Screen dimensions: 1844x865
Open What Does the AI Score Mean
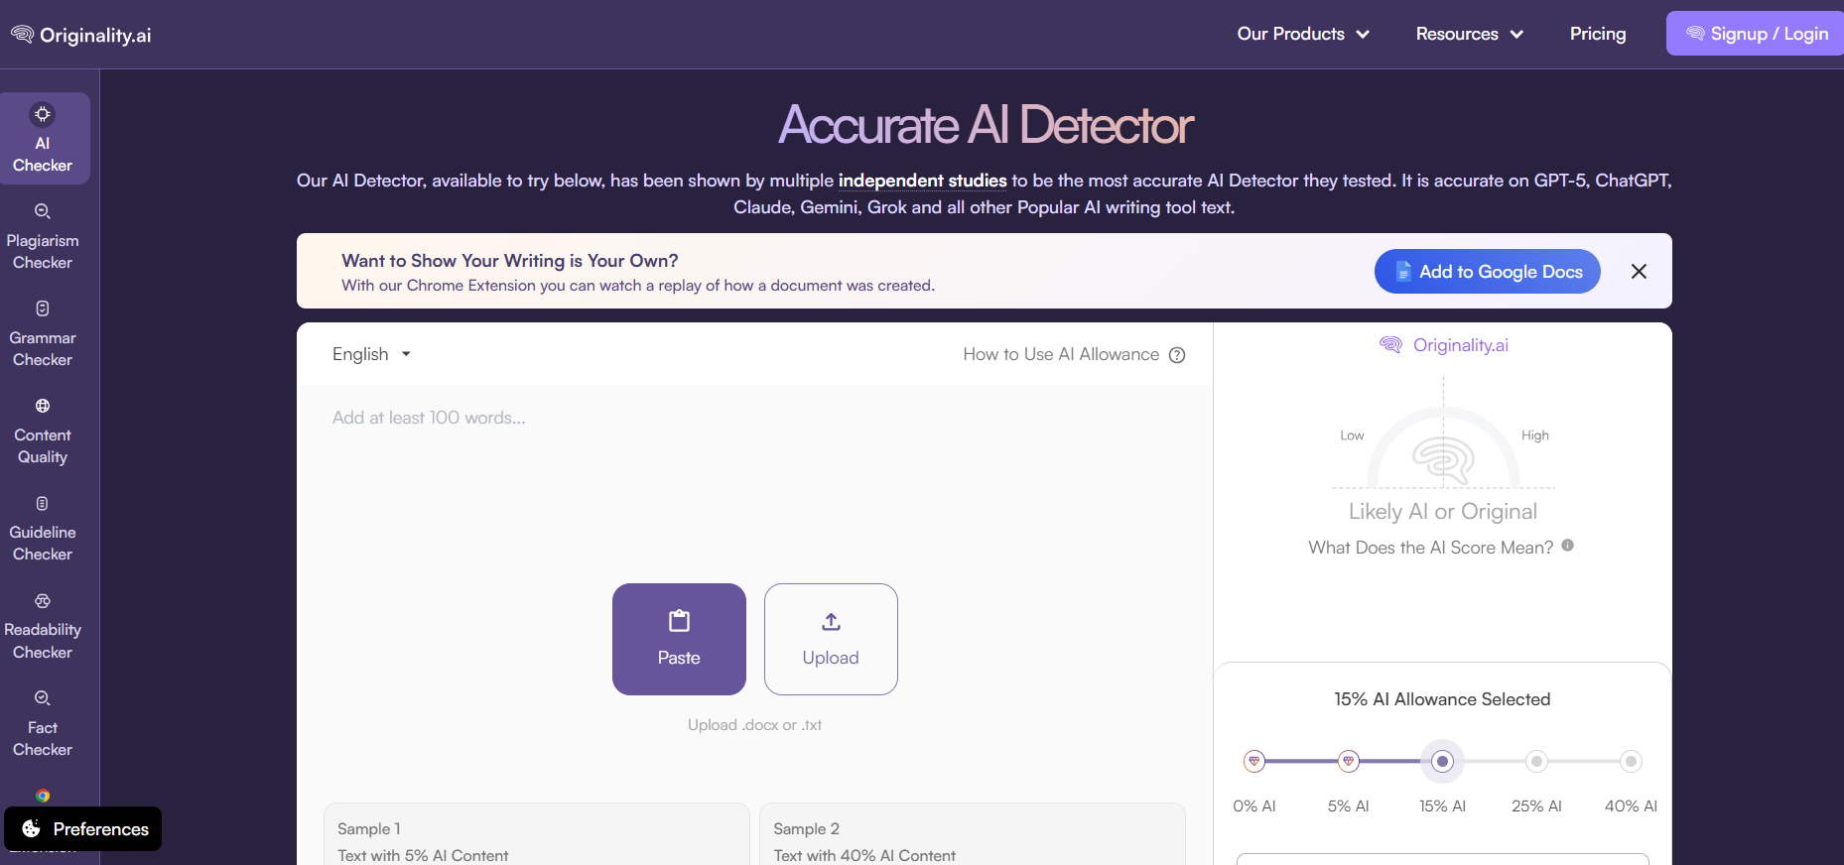(1431, 548)
